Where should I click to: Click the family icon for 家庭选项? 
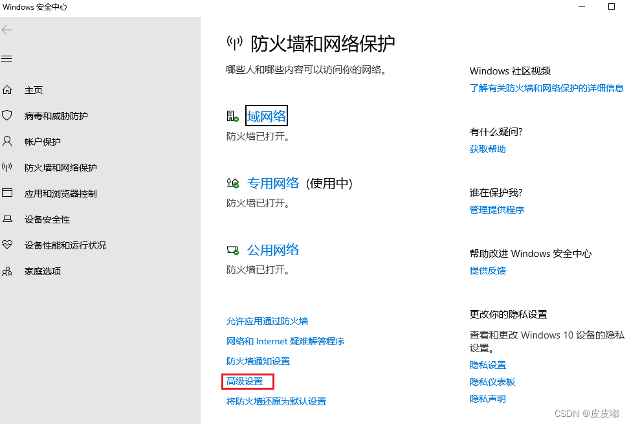pyautogui.click(x=7, y=271)
